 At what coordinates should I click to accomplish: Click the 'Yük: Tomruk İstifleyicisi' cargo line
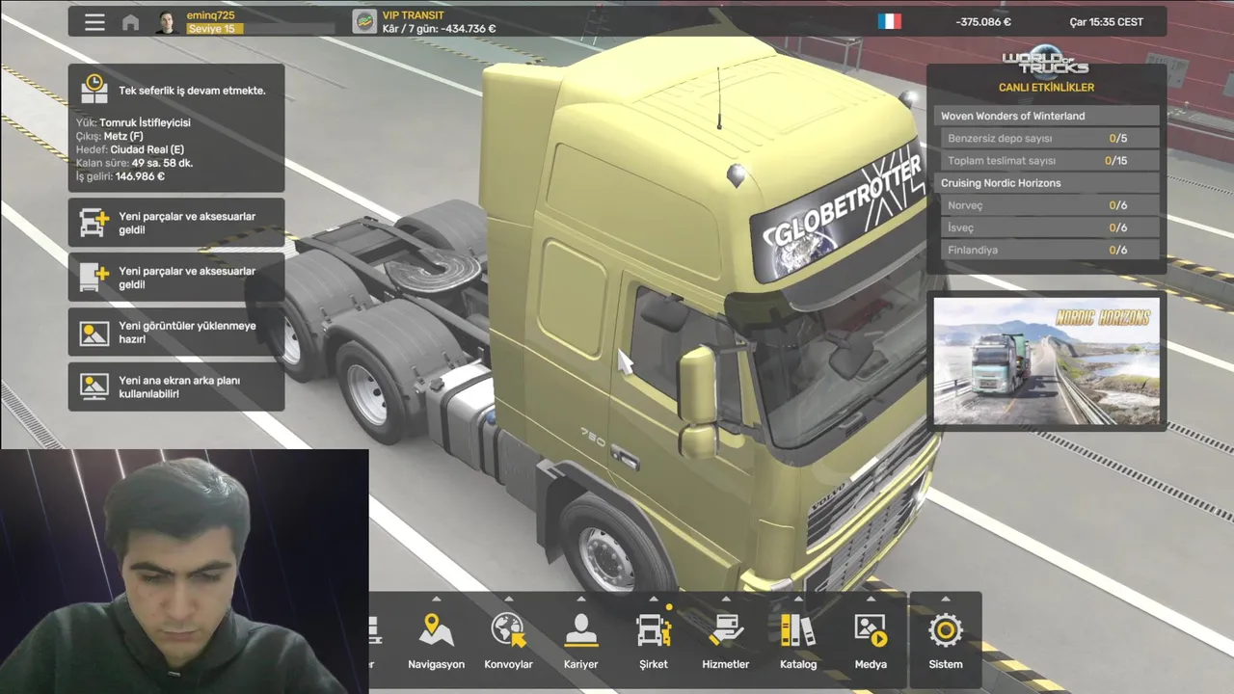(133, 122)
